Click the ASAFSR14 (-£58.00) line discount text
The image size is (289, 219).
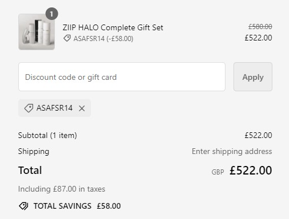[104, 39]
